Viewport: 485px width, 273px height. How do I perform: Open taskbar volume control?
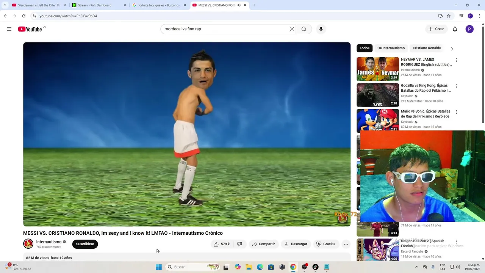coord(458,267)
